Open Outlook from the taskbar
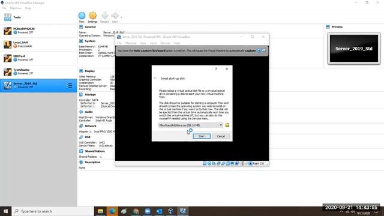The width and height of the screenshot is (384, 216). pyautogui.click(x=160, y=211)
